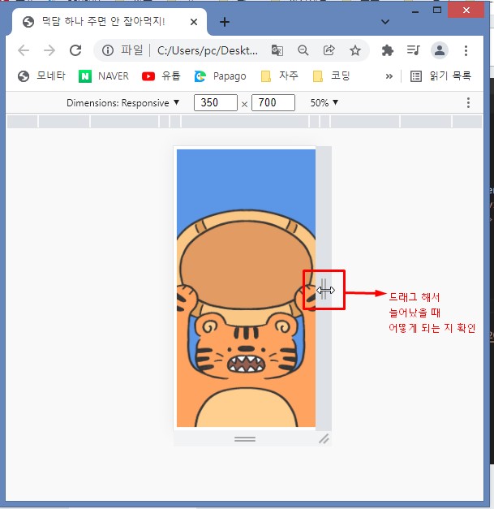The height and width of the screenshot is (509, 494).
Task: Open device toolbar more options menu
Action: 468,103
